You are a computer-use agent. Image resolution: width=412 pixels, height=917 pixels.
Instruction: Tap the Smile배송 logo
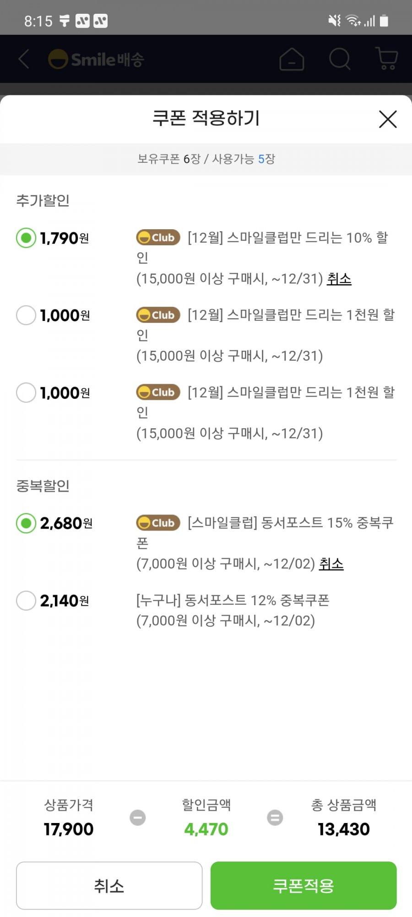click(x=96, y=59)
